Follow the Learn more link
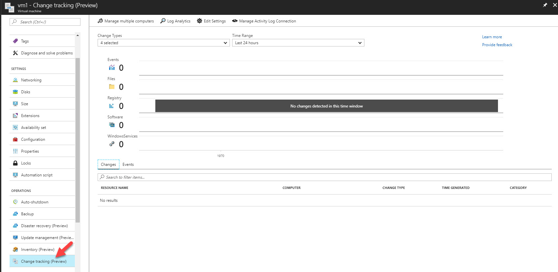558x272 pixels. point(492,37)
